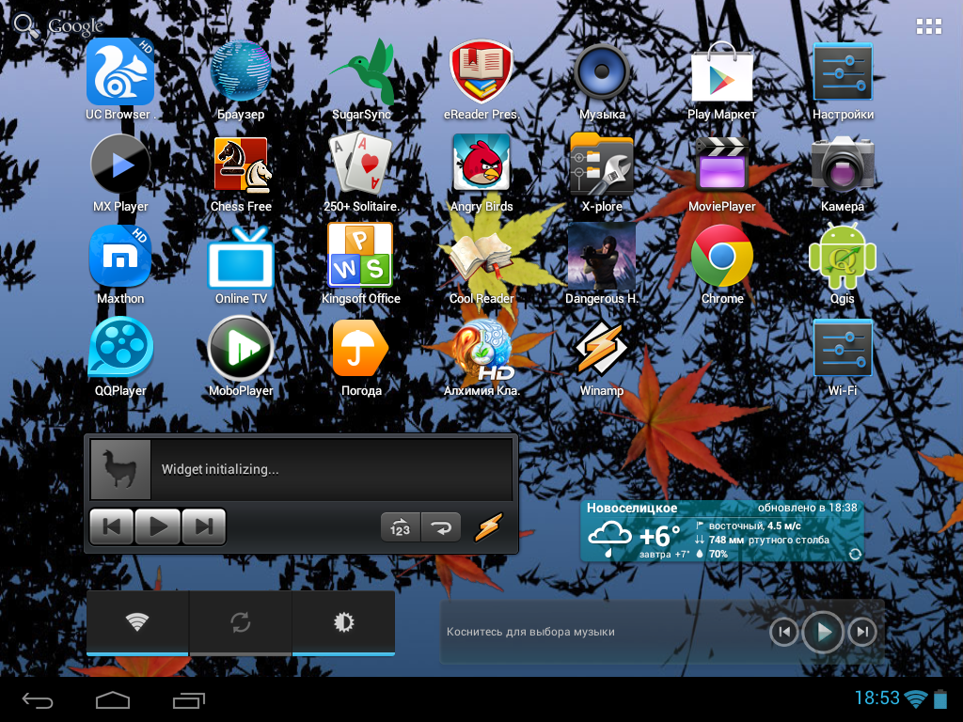963x722 pixels.
Task: Open Google search bar
Action: (x=59, y=25)
